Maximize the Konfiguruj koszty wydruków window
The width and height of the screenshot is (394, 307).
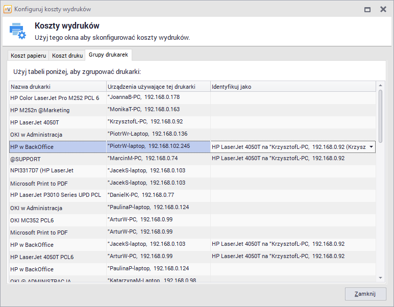[x=367, y=9]
